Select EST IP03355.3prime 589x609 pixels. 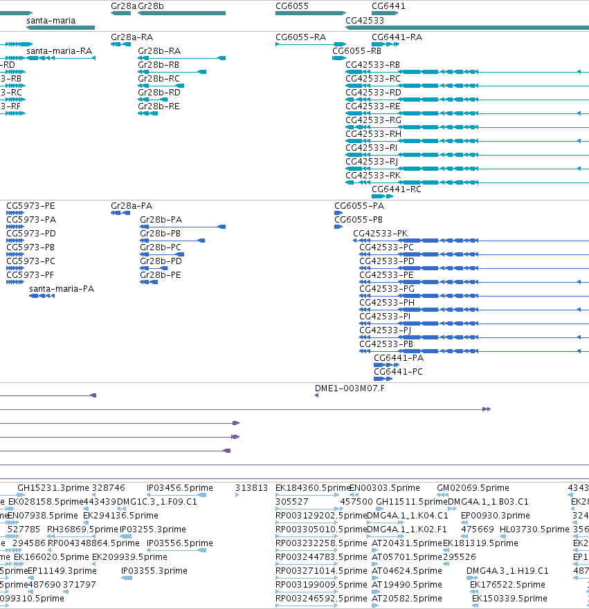point(154,571)
